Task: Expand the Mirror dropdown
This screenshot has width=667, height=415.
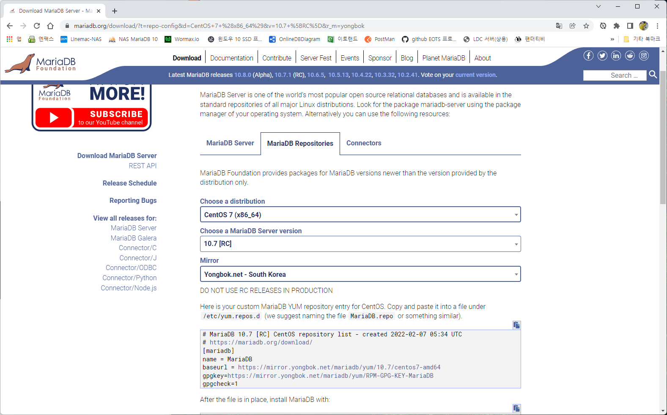Action: pyautogui.click(x=360, y=274)
